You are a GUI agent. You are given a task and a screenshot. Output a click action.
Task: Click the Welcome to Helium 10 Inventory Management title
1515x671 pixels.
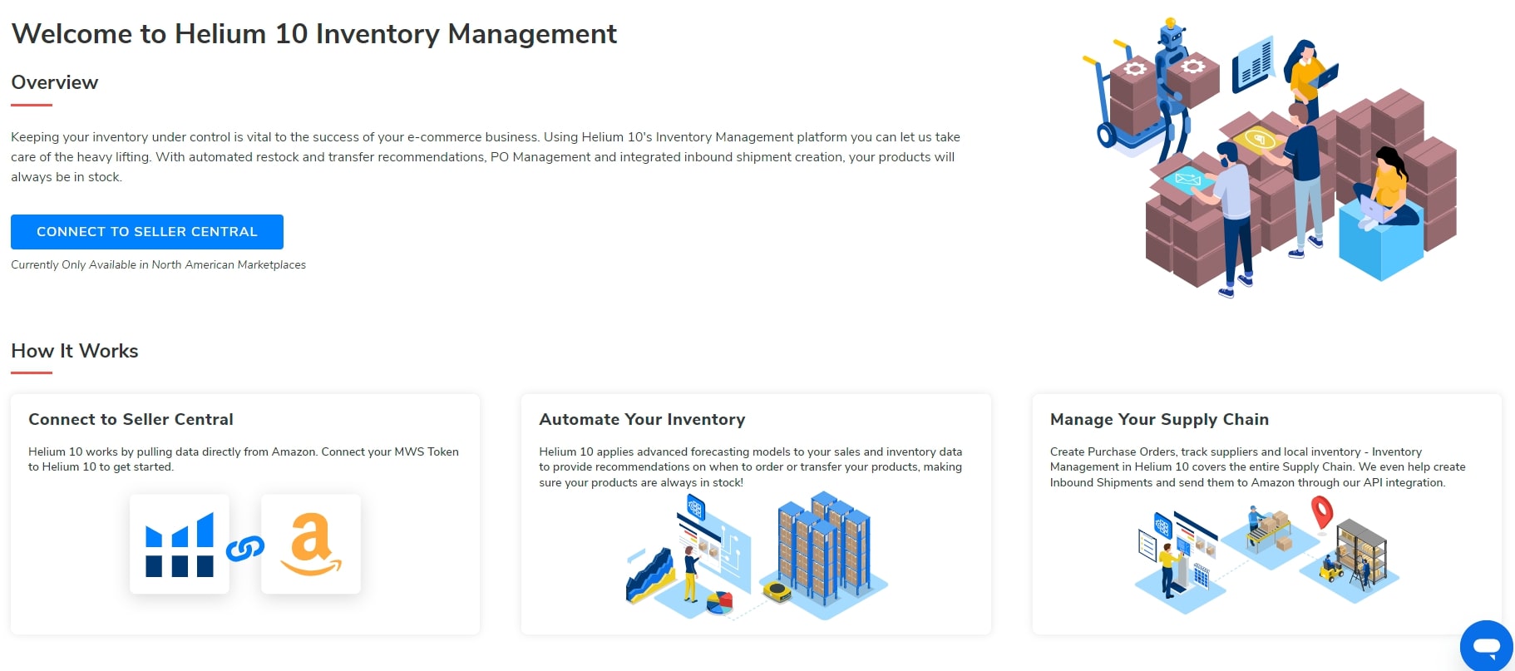coord(314,34)
